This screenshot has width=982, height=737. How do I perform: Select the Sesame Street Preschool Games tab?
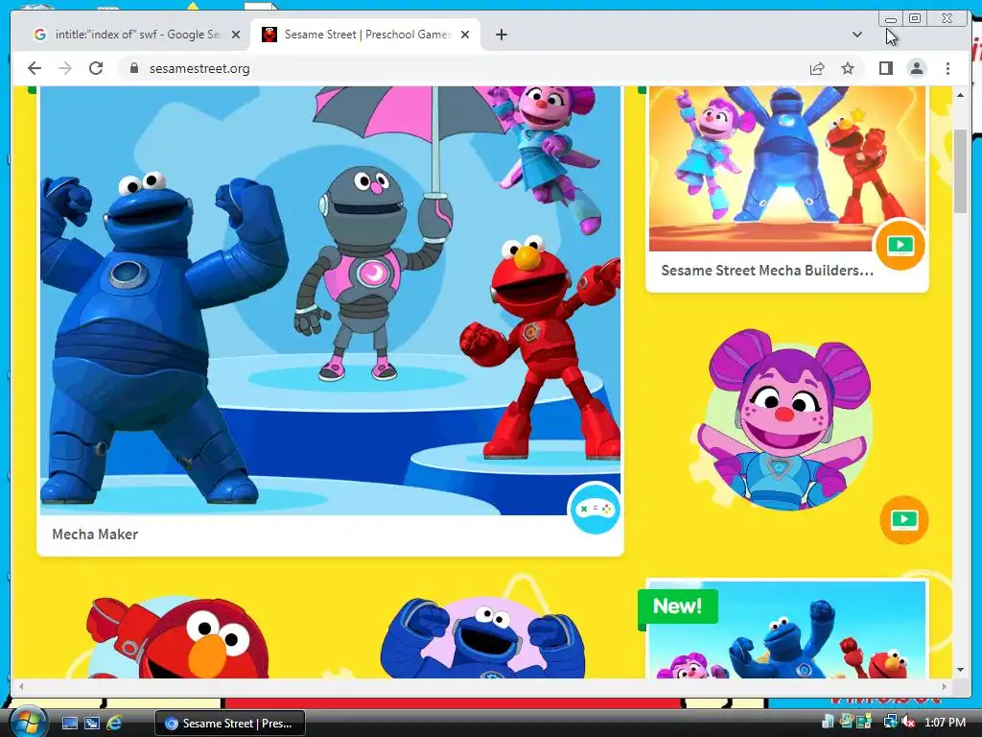tap(366, 35)
